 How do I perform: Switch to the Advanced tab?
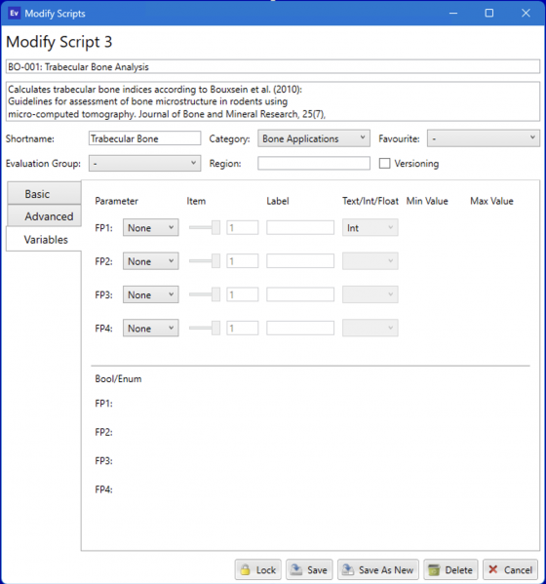[44, 216]
